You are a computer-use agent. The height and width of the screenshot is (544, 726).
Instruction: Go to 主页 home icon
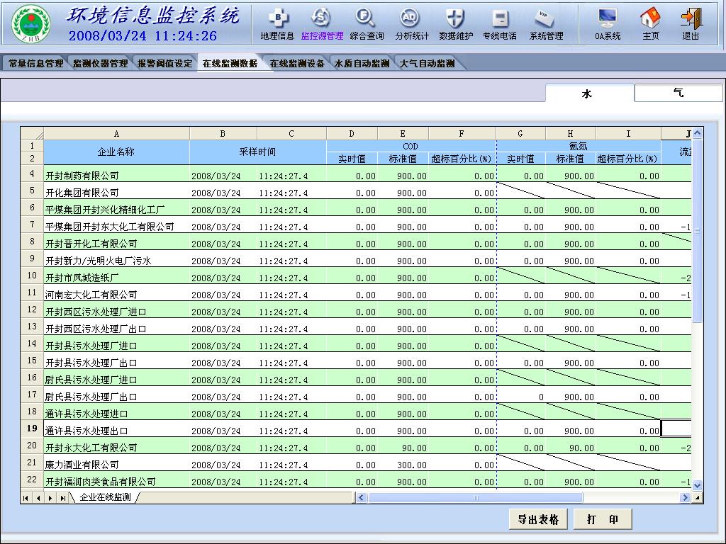click(650, 24)
